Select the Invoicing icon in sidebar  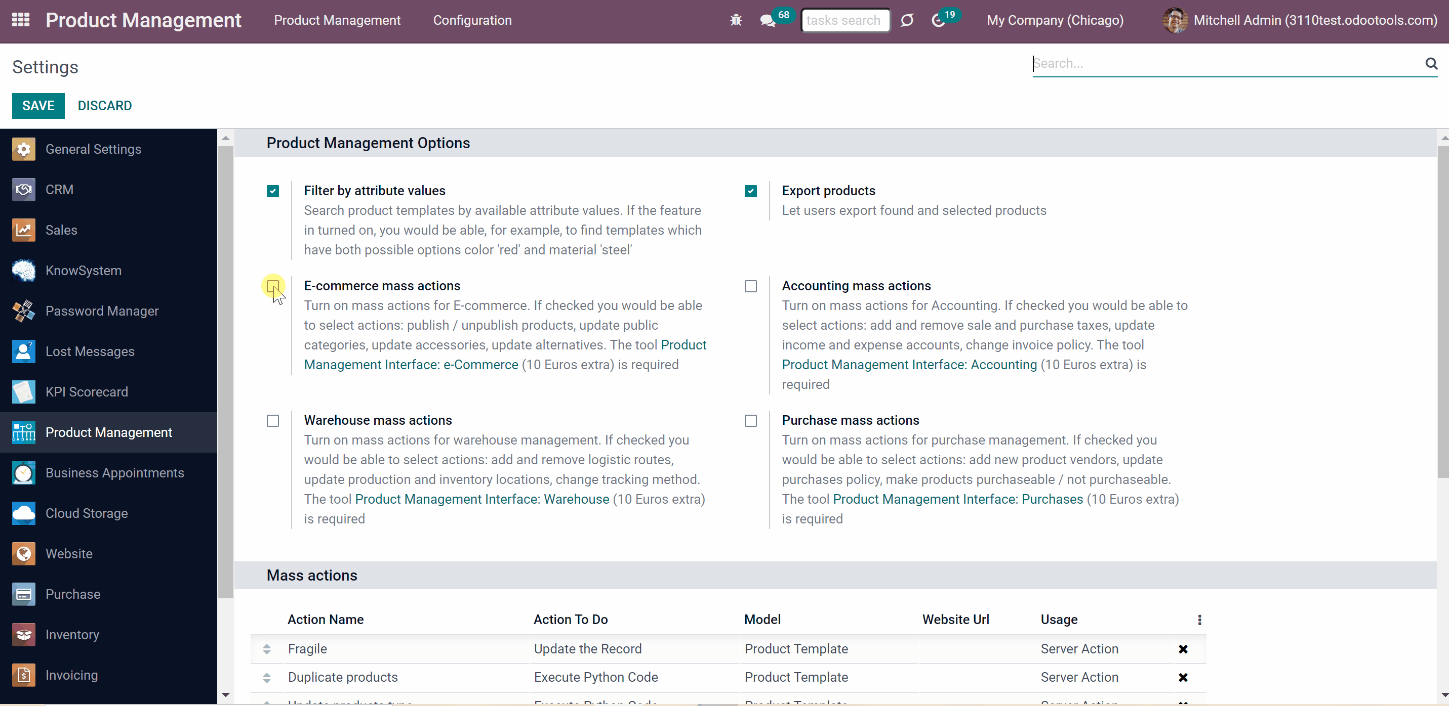tap(24, 675)
